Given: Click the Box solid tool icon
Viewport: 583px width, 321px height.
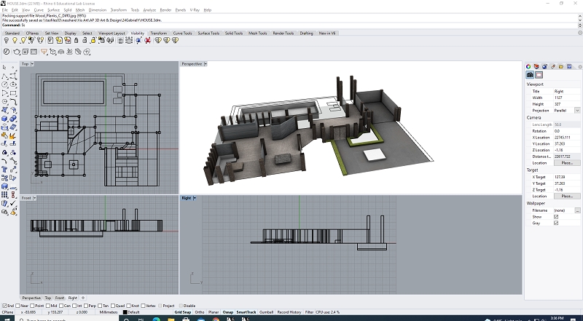Looking at the screenshot, I should tap(4, 119).
